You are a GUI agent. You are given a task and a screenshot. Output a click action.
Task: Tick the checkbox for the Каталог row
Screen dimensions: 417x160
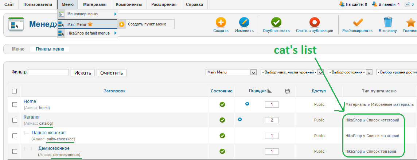pos(15,120)
